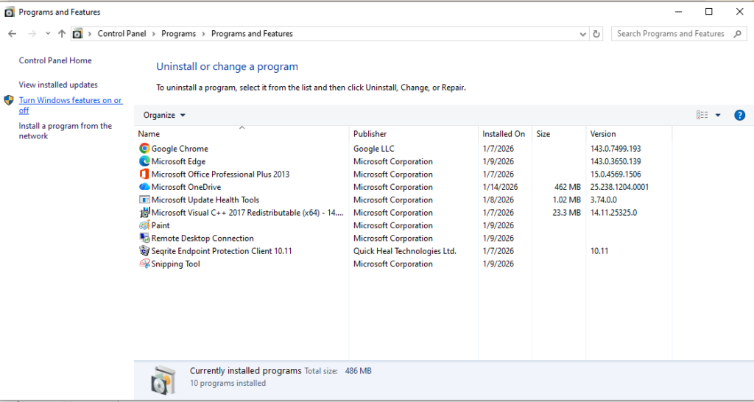Open the Organize dropdown menu
This screenshot has width=754, height=402.
coord(164,115)
